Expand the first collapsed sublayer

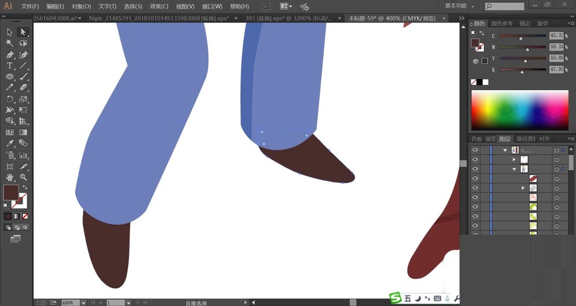(514, 160)
